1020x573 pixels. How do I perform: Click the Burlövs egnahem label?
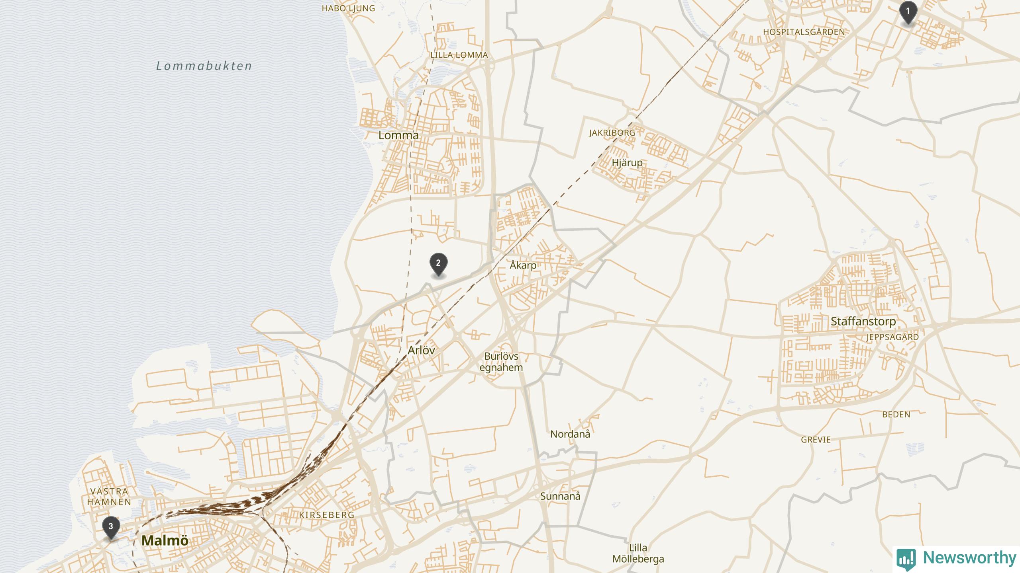(x=501, y=362)
